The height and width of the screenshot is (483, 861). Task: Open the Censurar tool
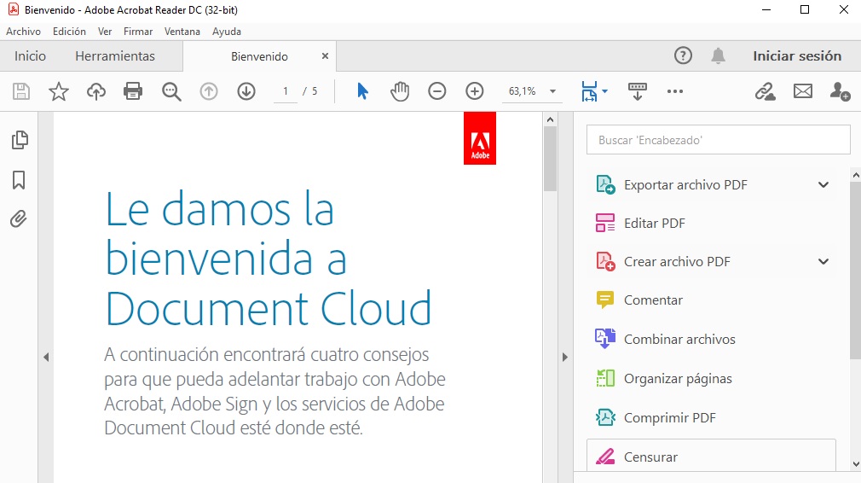tap(711, 457)
